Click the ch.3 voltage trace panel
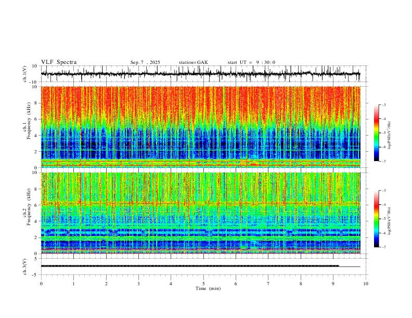The image size is (412, 318). coord(204,267)
